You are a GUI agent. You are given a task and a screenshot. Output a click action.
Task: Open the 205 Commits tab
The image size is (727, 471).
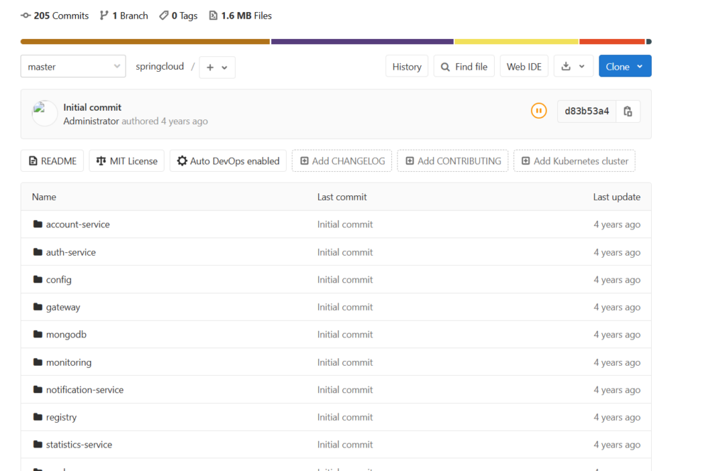coord(55,16)
